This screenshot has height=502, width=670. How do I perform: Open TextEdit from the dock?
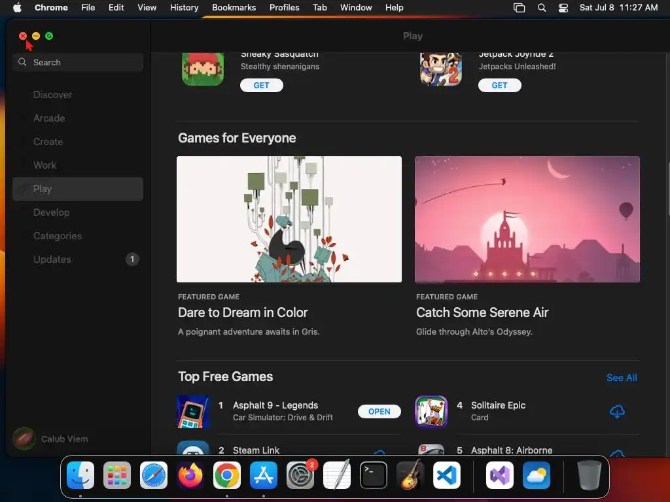coord(337,475)
